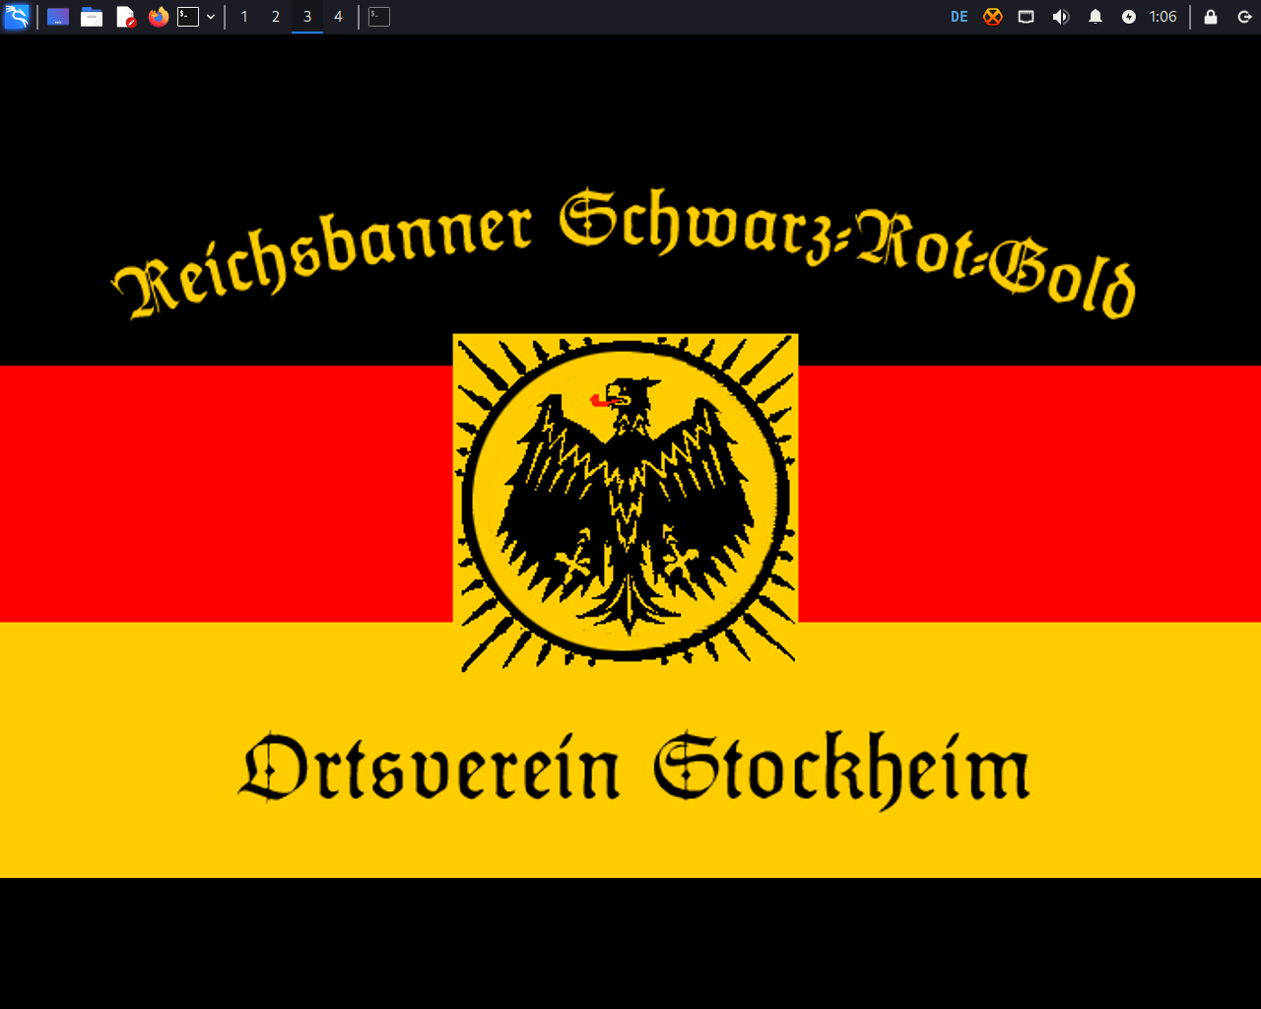The image size is (1261, 1009).
Task: Click the log out icon
Action: tap(1244, 17)
